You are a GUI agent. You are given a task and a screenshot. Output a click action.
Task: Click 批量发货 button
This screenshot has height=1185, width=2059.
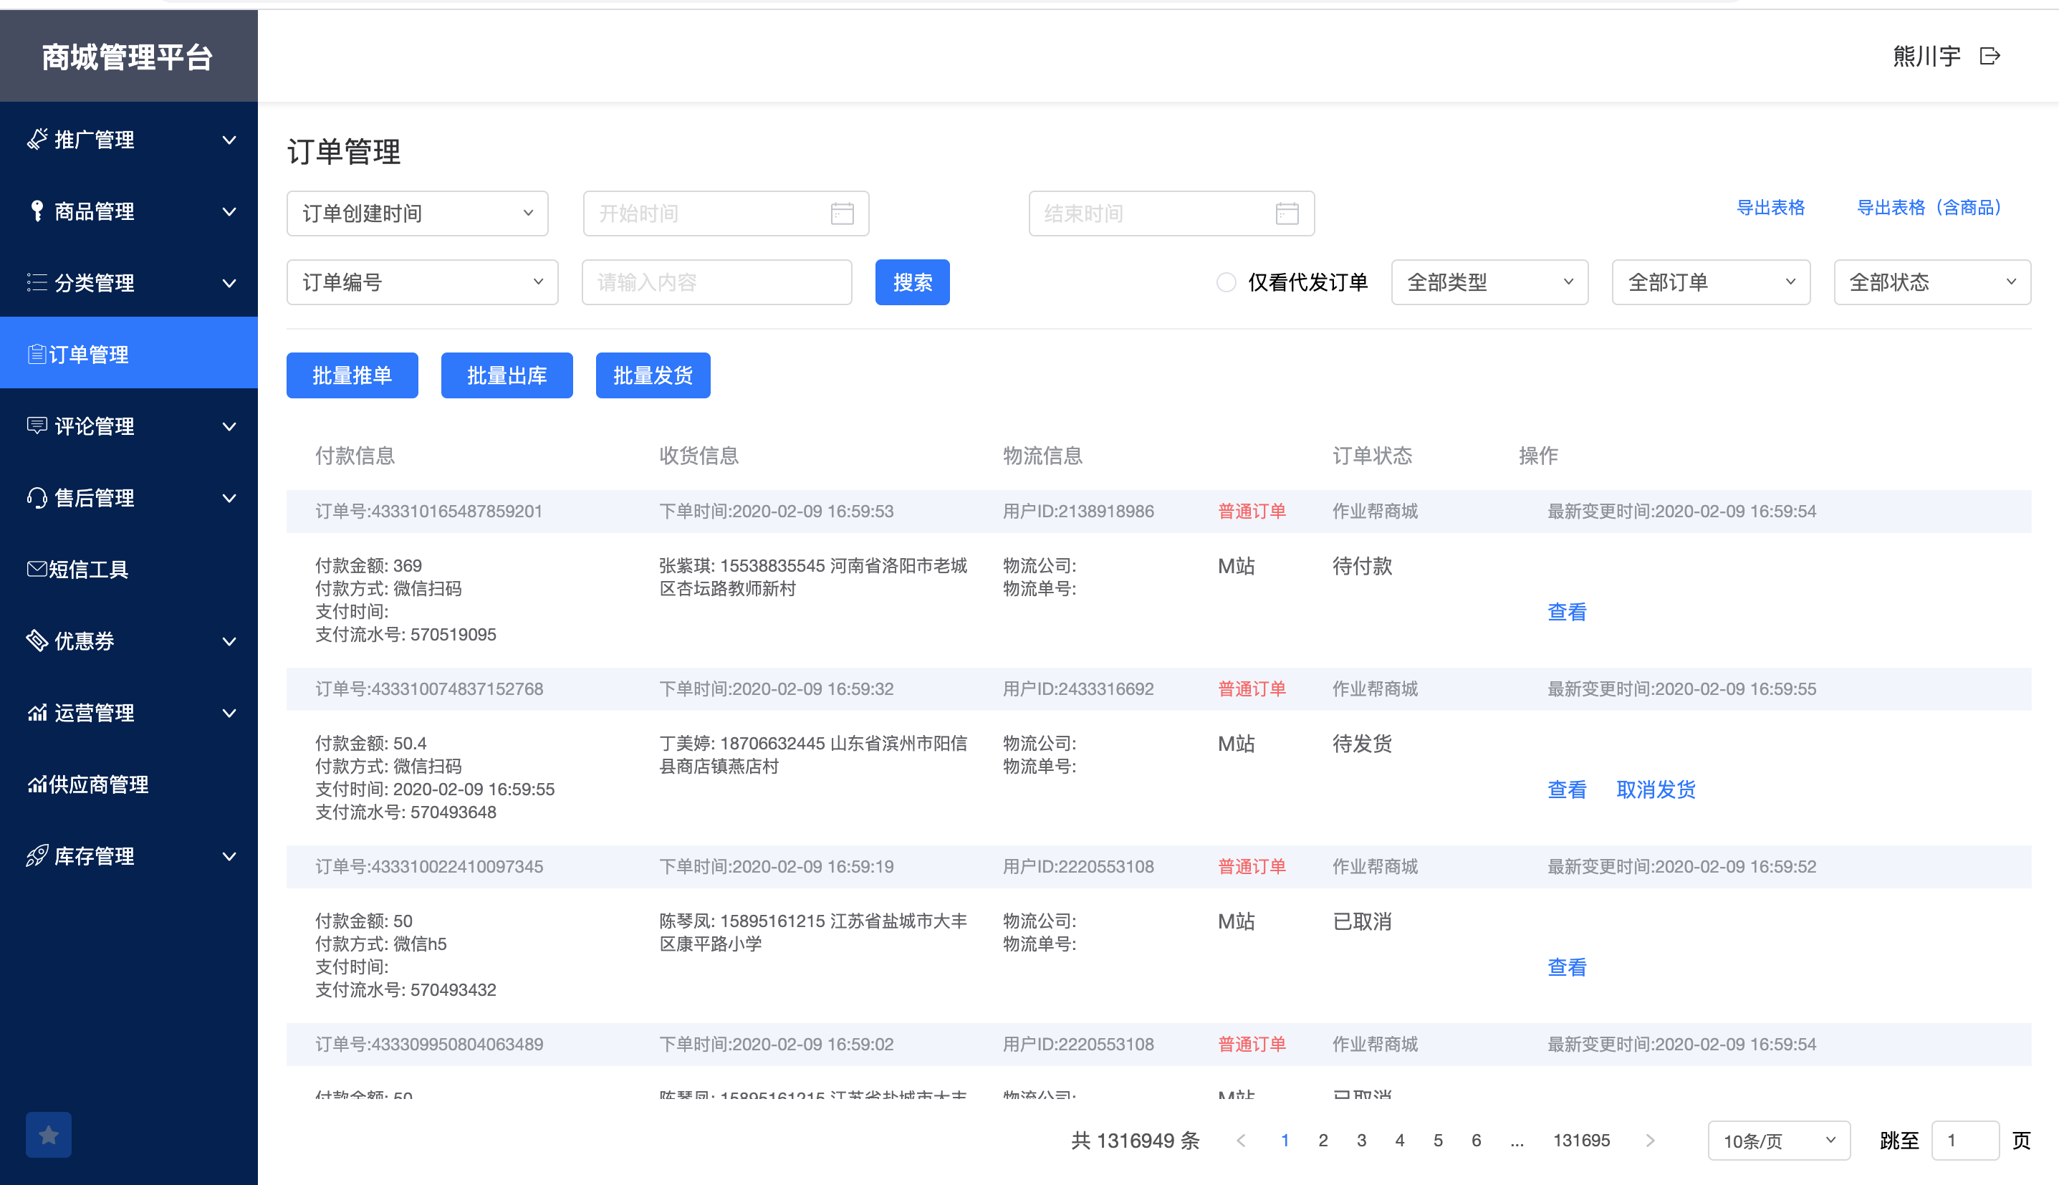click(x=653, y=375)
